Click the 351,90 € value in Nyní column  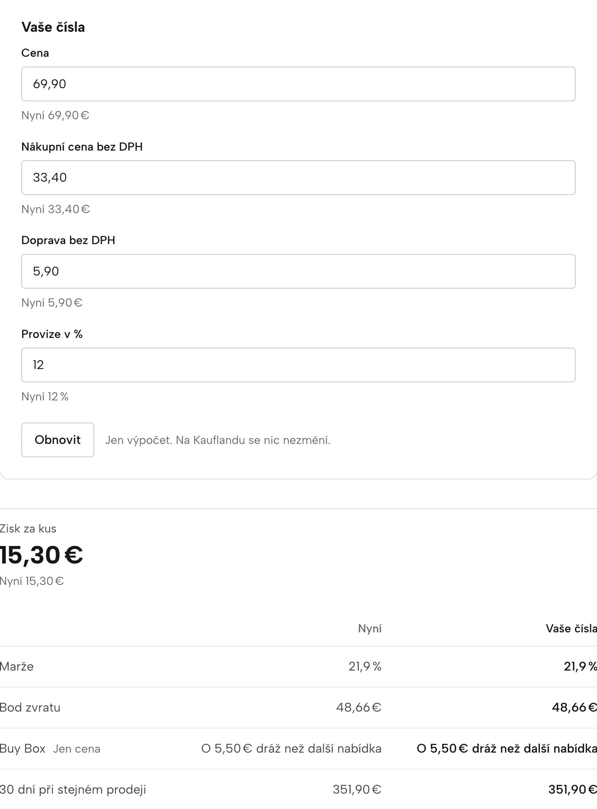click(357, 789)
